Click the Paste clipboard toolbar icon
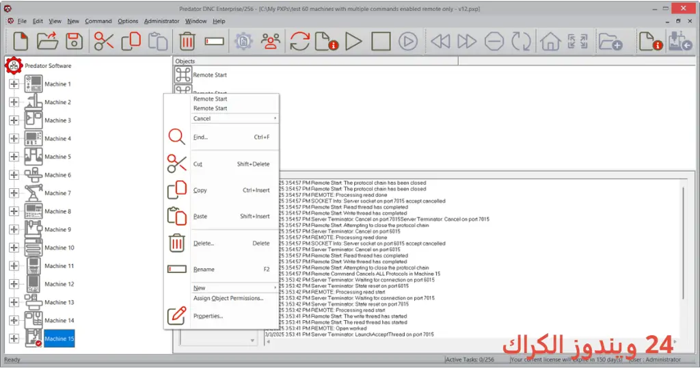 coord(158,42)
